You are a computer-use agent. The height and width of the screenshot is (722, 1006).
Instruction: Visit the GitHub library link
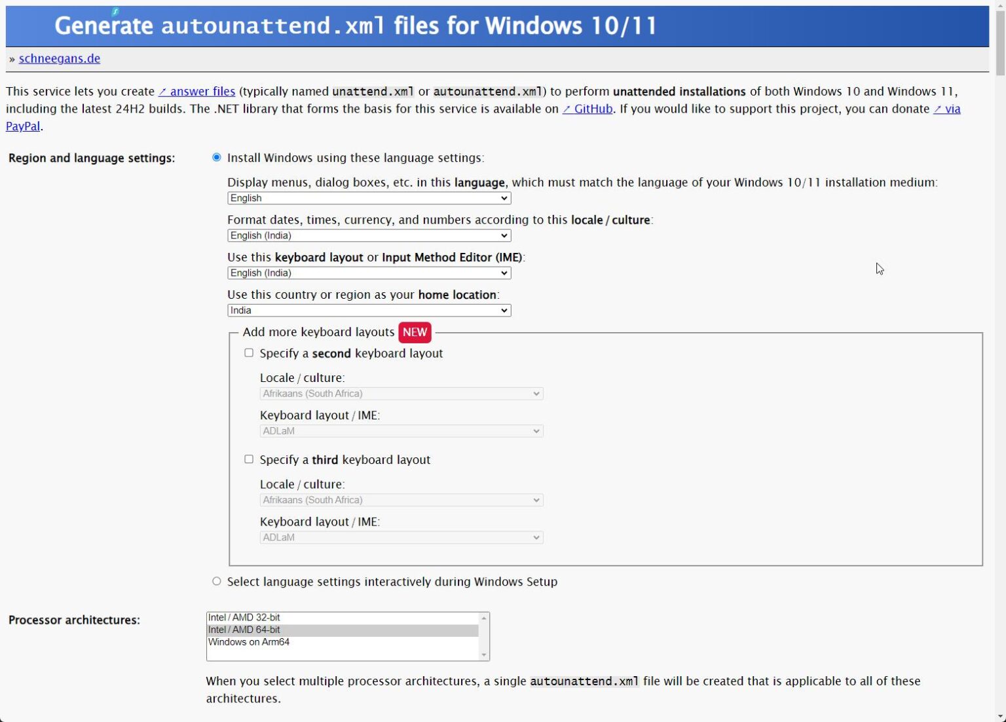pos(588,109)
